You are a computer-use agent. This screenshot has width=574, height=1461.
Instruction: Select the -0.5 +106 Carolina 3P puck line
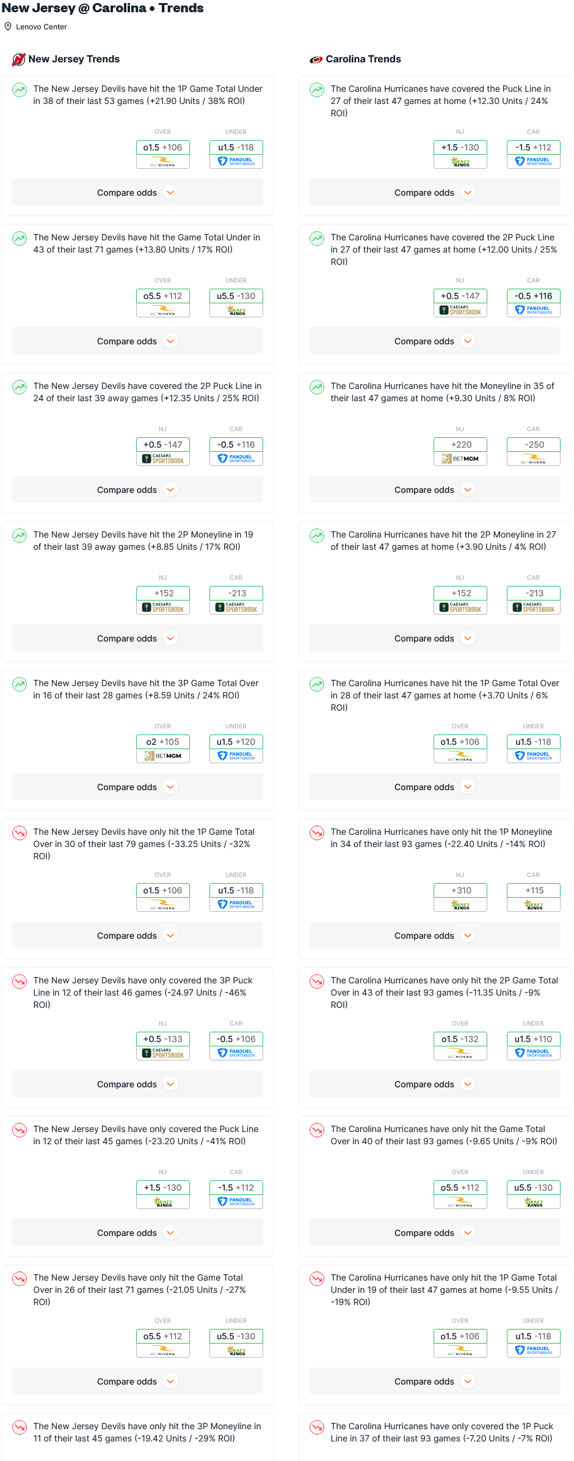pyautogui.click(x=236, y=1039)
